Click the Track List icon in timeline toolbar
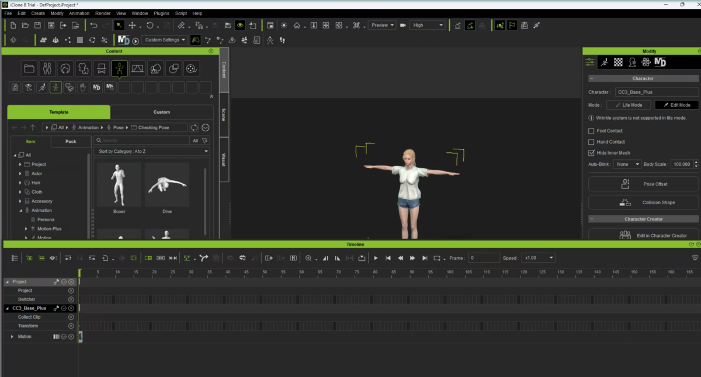Viewport: 701px width, 377px height. pos(15,257)
